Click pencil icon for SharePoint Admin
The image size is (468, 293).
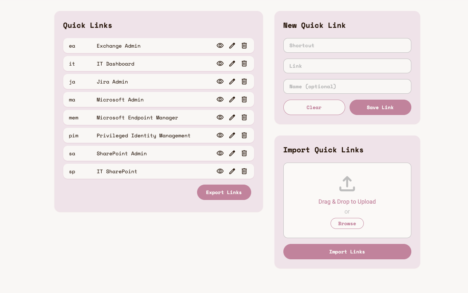pos(232,153)
